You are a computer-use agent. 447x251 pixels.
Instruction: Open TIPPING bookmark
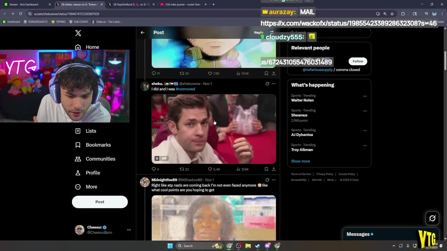[x=58, y=22]
